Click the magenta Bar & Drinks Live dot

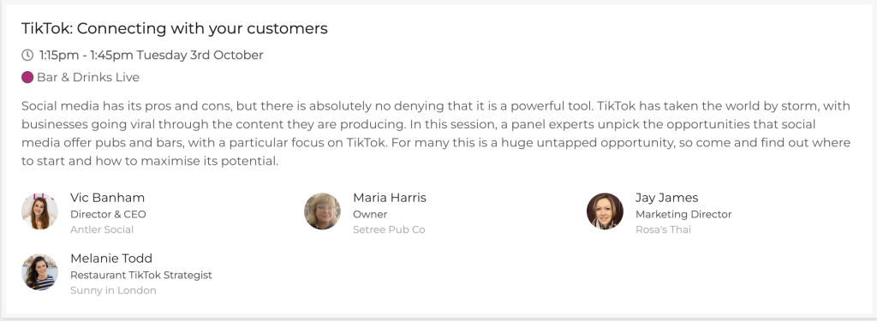coord(27,77)
